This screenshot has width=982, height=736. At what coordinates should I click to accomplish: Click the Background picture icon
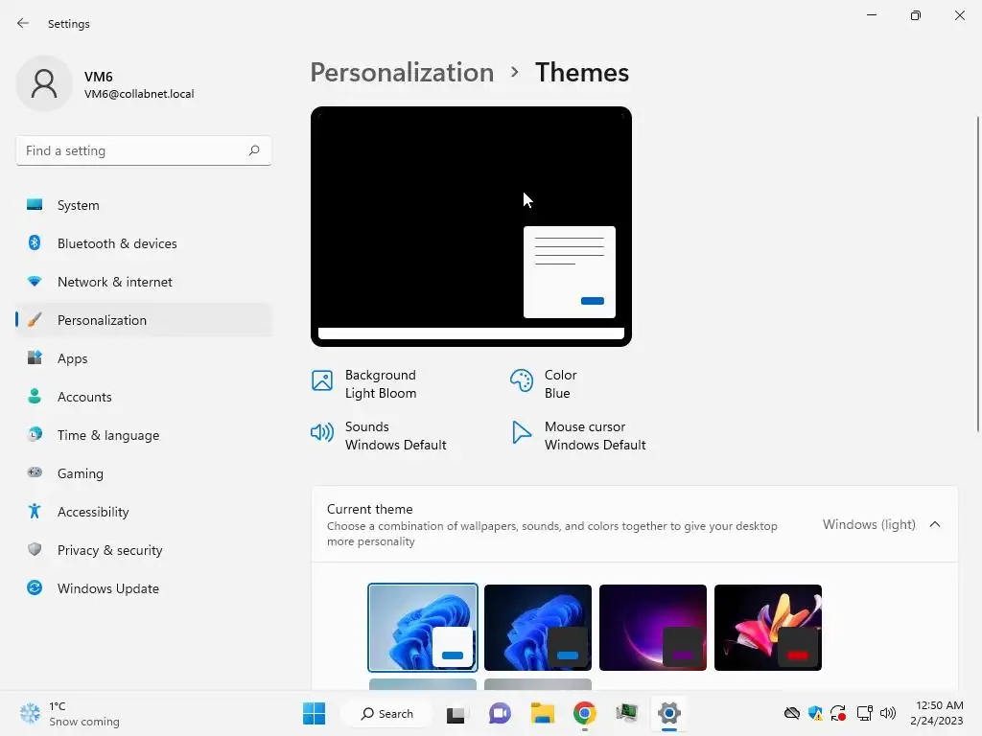tap(322, 379)
